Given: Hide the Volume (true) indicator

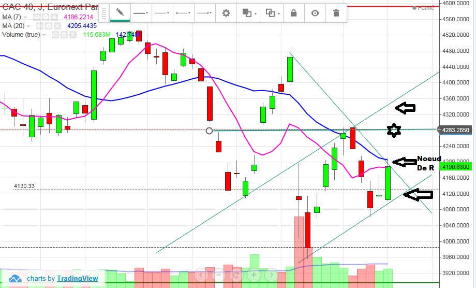Looking at the screenshot, I should 55,35.
